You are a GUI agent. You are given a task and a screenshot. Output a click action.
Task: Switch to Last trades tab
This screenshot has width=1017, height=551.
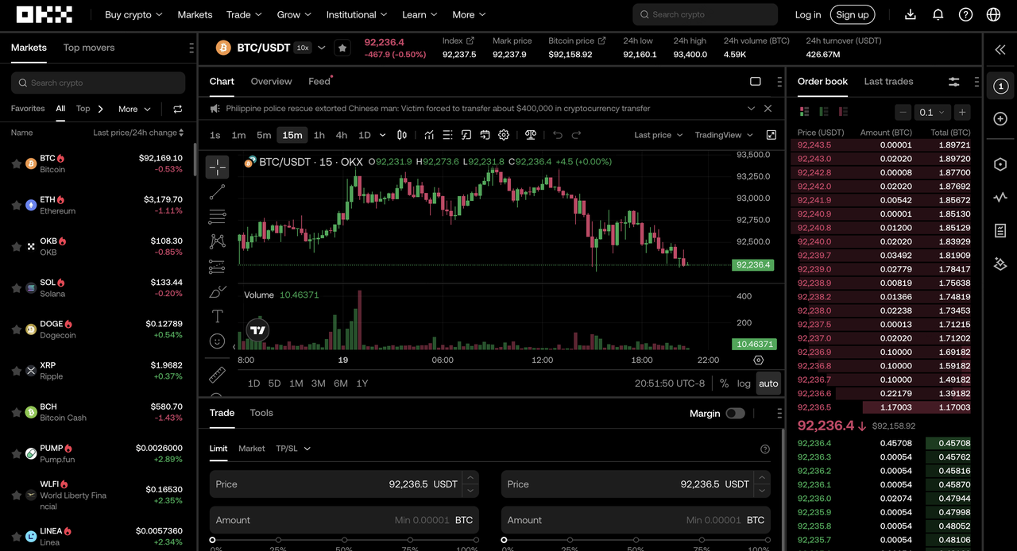(888, 81)
